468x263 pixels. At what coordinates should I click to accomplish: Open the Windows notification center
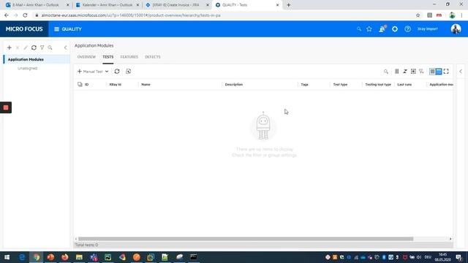[459, 257]
